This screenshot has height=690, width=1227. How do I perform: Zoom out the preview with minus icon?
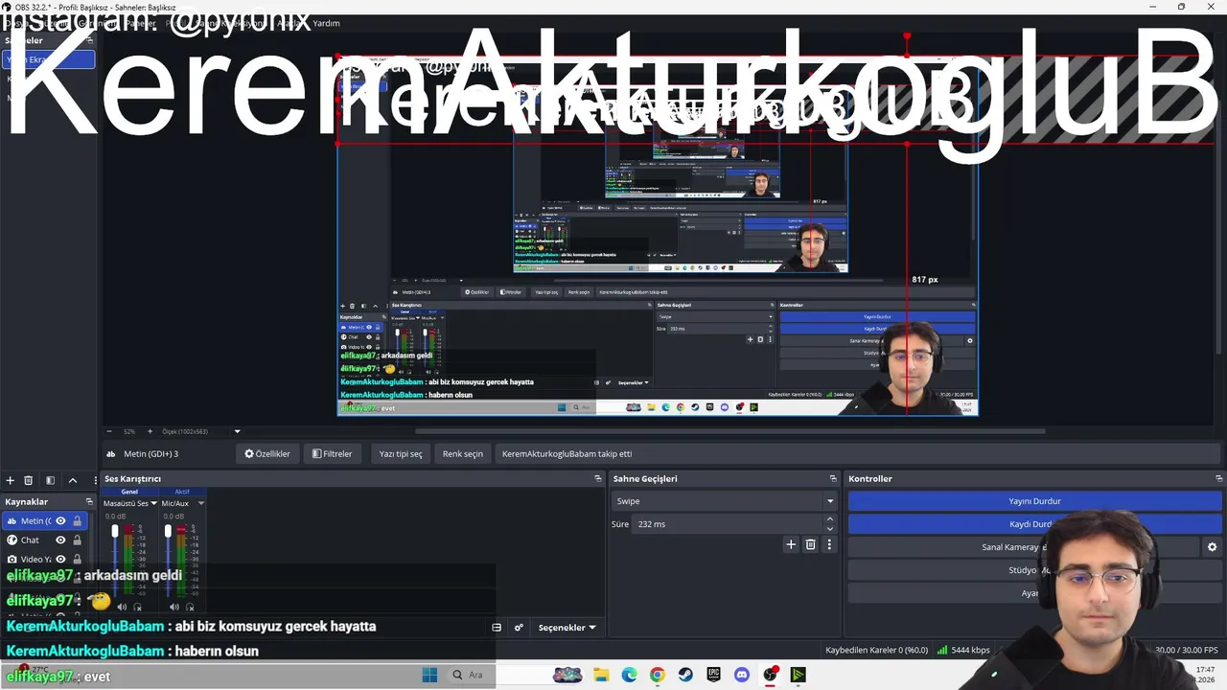click(109, 431)
